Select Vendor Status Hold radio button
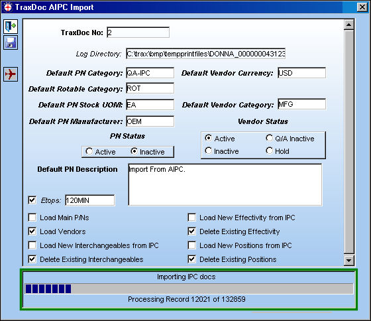 [x=269, y=151]
